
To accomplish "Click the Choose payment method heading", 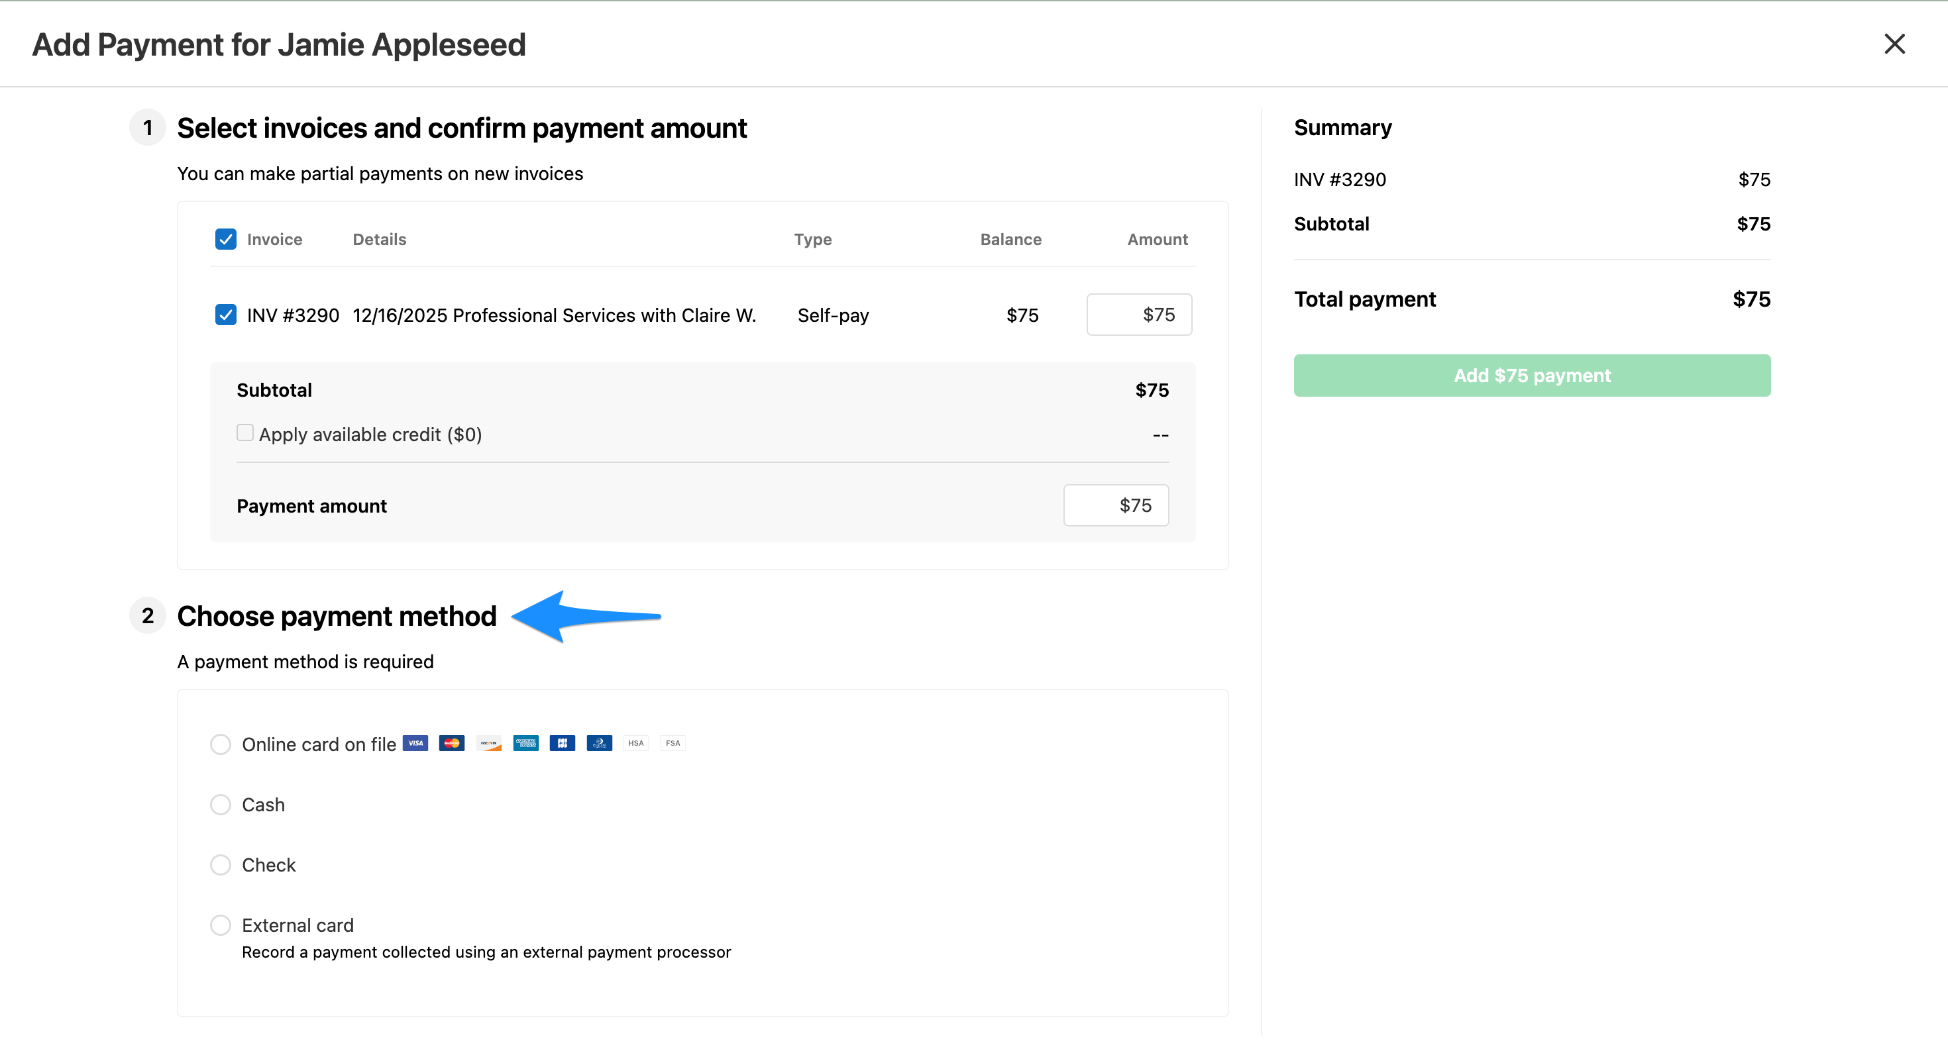I will [337, 616].
